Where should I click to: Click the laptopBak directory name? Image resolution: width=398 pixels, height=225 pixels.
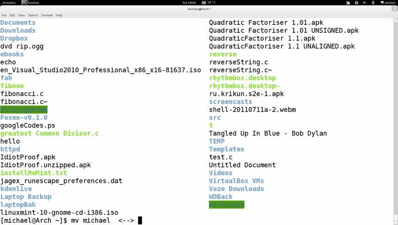point(18,204)
